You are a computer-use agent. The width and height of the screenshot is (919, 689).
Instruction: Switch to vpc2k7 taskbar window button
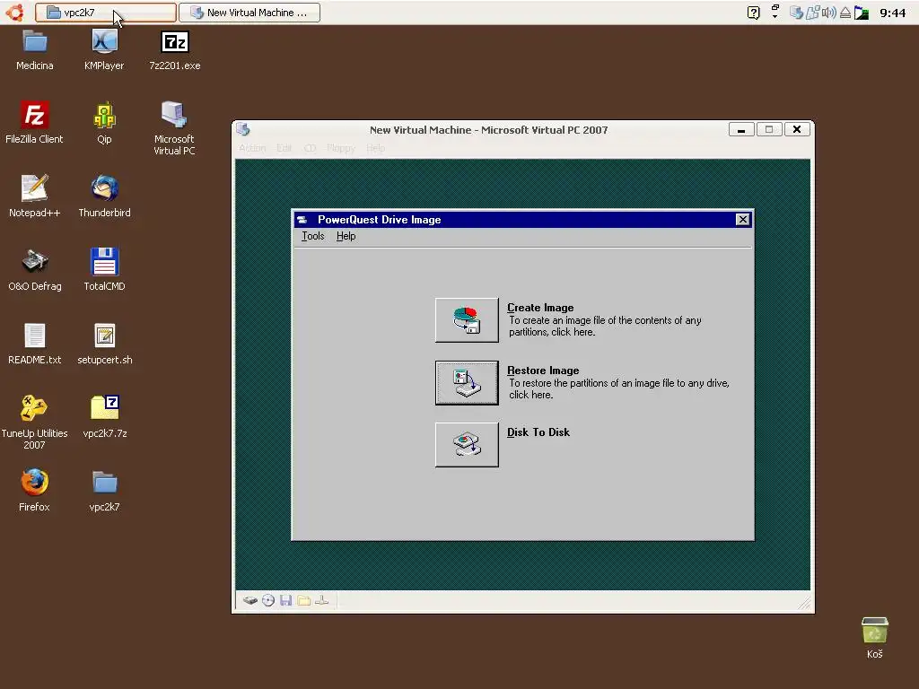click(106, 13)
